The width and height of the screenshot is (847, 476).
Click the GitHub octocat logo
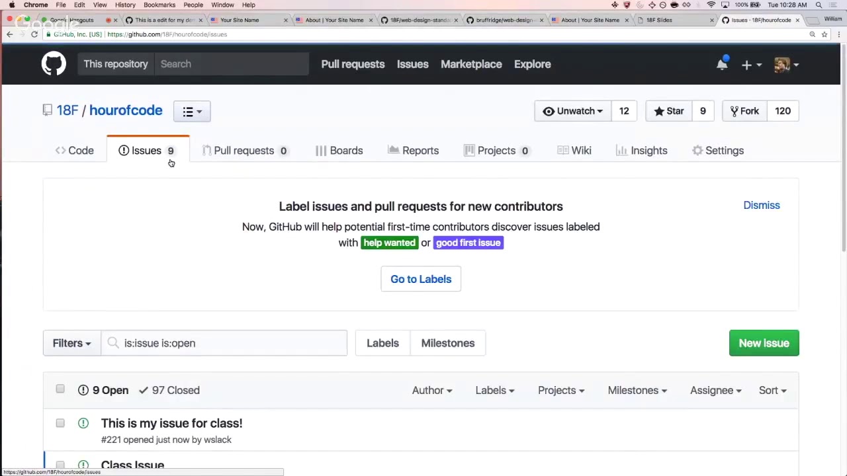(54, 64)
